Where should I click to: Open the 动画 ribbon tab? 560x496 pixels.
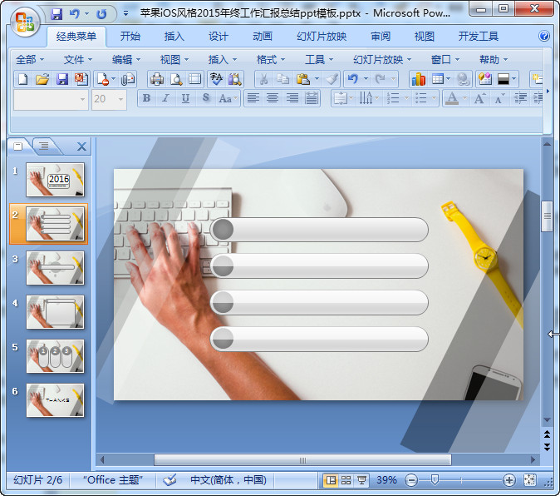[x=263, y=36]
